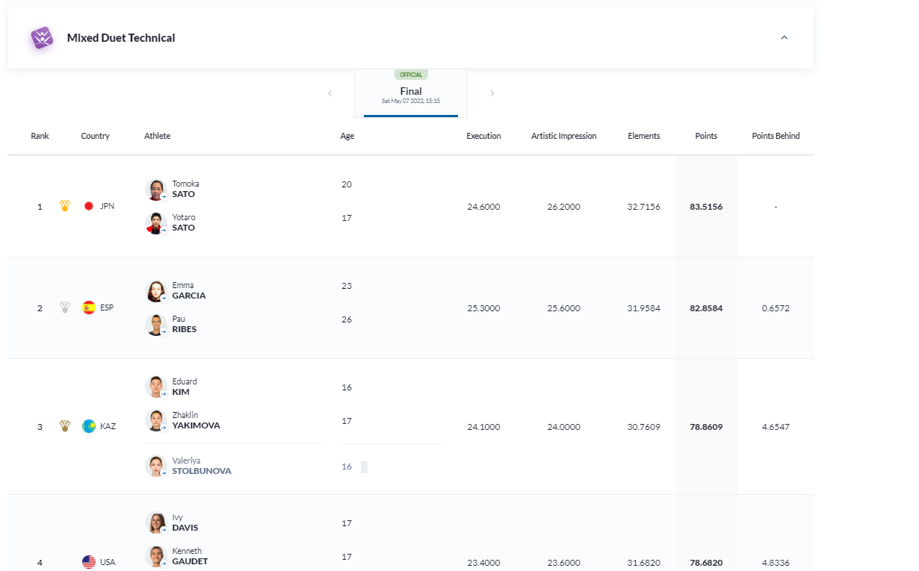
Task: Click the Spain flag icon
Action: point(89,308)
